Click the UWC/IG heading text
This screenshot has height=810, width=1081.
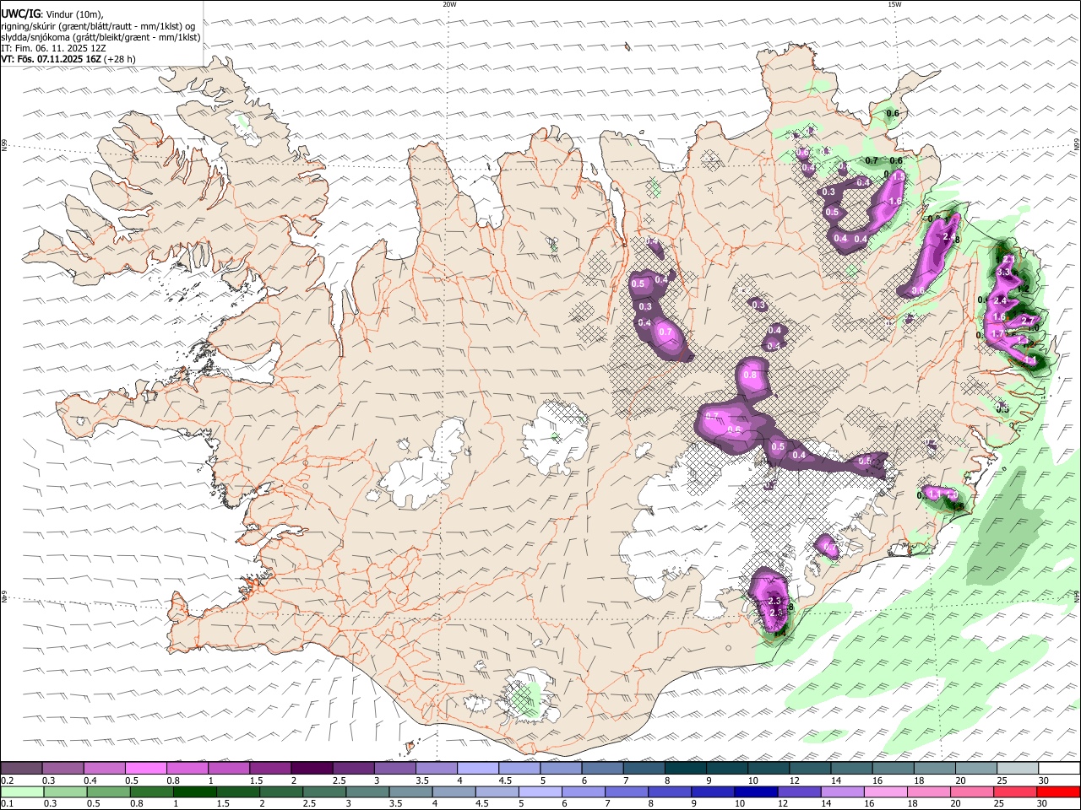21,13
